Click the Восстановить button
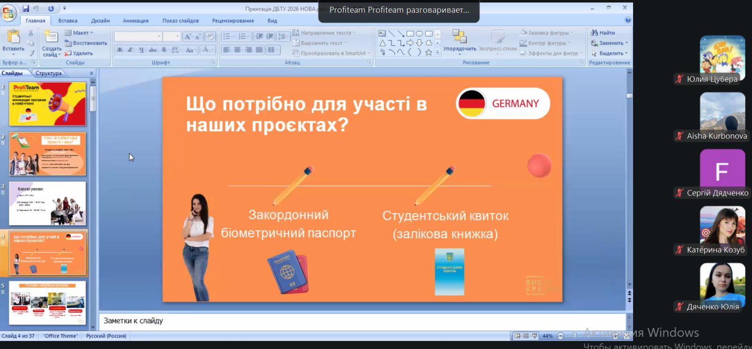This screenshot has width=752, height=349. (x=86, y=43)
